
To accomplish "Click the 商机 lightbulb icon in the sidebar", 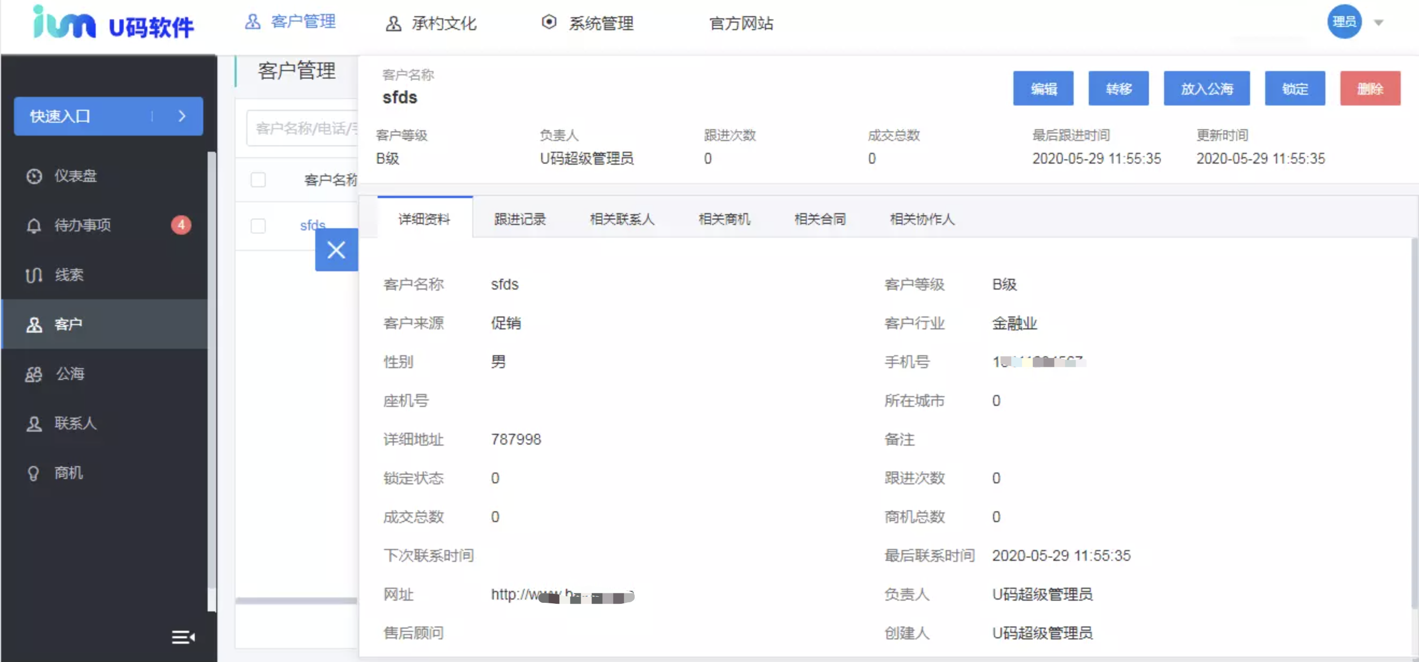I will (x=33, y=474).
